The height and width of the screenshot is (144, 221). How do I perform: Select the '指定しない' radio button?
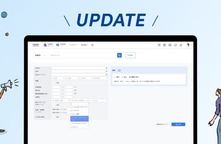coord(130,77)
